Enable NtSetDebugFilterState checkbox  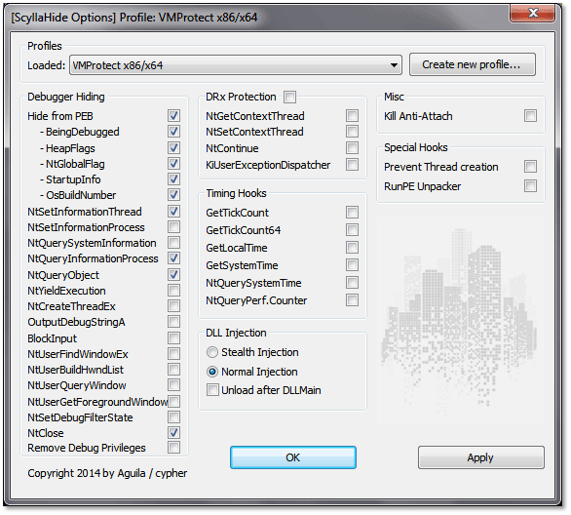(x=173, y=417)
